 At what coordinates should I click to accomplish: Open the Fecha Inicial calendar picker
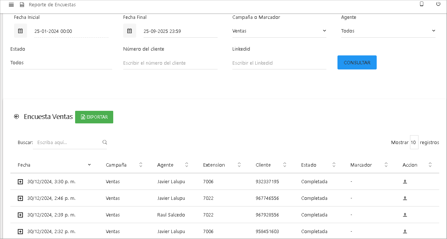point(20,31)
